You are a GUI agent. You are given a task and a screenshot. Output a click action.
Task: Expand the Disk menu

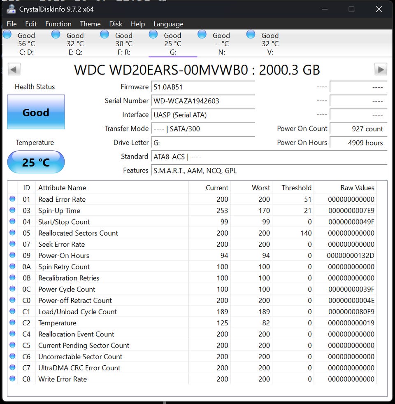point(116,24)
